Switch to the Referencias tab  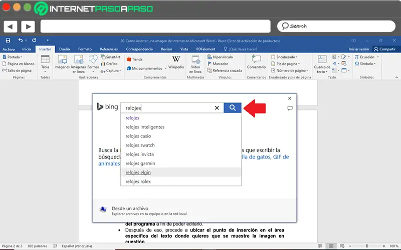coord(109,49)
